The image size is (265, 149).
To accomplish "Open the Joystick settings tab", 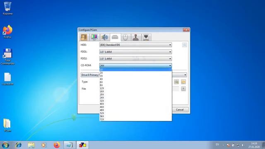I will click(136, 37).
